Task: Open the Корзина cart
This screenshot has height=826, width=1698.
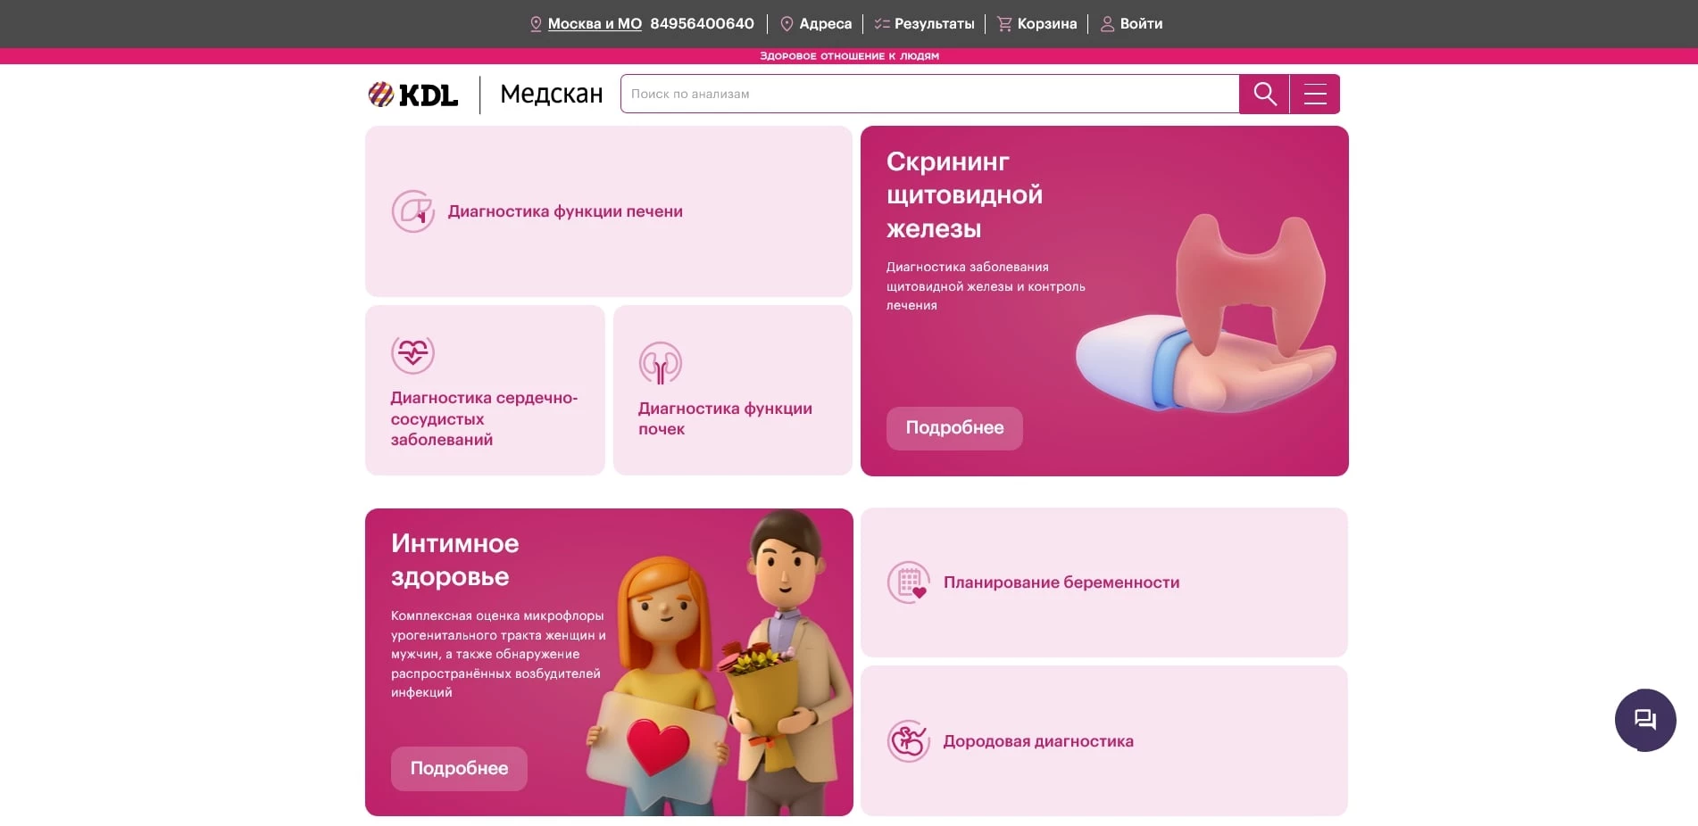Action: (1037, 24)
